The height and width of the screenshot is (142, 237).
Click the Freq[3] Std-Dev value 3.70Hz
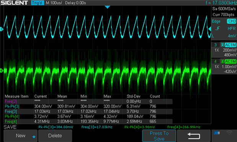[133, 111]
